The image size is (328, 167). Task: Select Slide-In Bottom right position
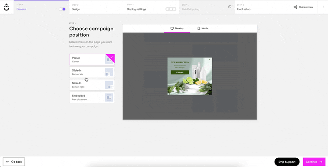[x=92, y=85]
